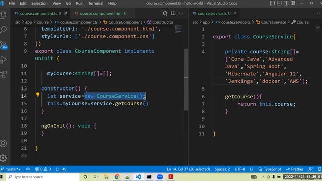Open the Search view in activity bar
The height and width of the screenshot is (181, 322).
(x=4, y=30)
